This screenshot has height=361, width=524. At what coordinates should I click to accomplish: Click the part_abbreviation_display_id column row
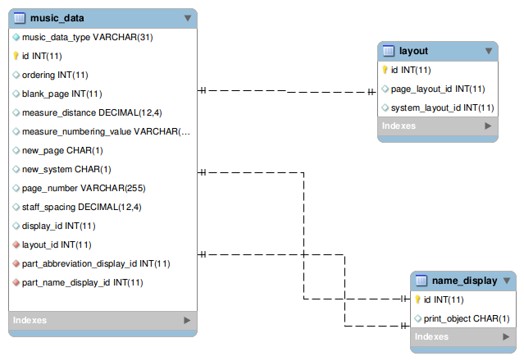pos(96,263)
